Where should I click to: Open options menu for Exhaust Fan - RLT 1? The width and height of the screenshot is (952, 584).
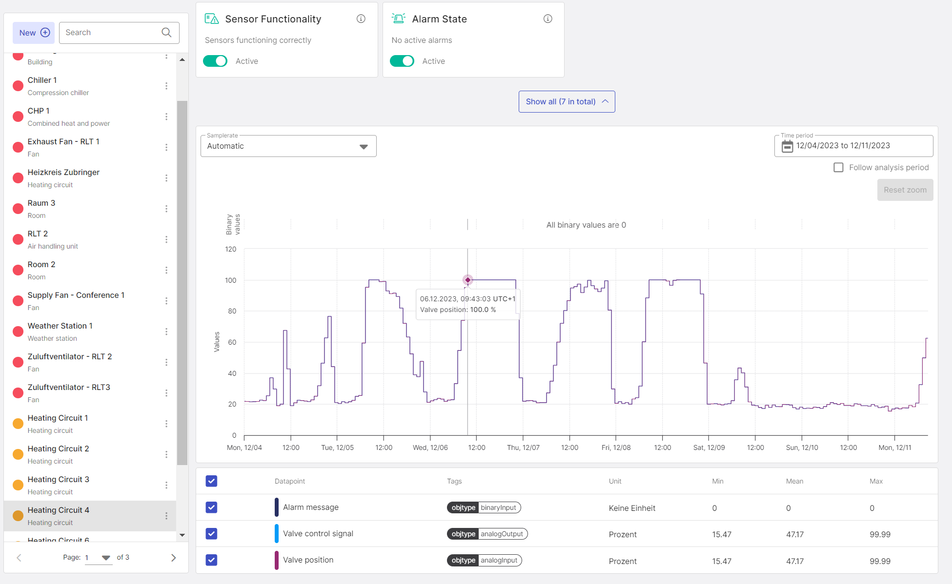166,147
